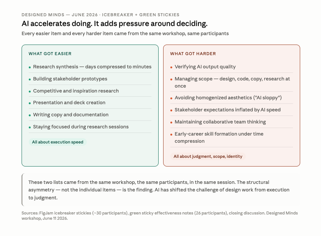
Task: Click 'Staying focused during research sessions' item
Action: (90, 127)
